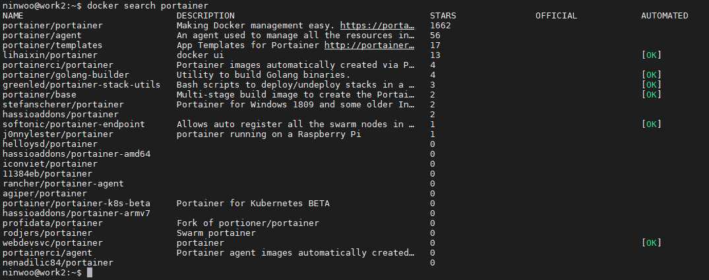
Task: Click the 13 stars value
Action: coord(435,55)
